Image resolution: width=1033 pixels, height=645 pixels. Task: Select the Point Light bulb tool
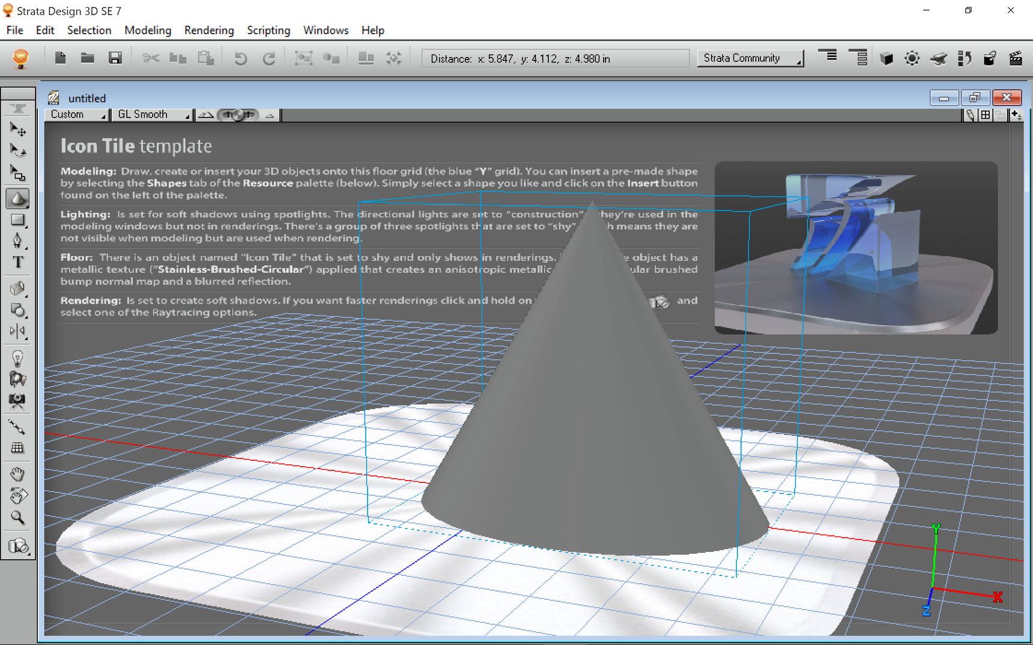pos(18,359)
